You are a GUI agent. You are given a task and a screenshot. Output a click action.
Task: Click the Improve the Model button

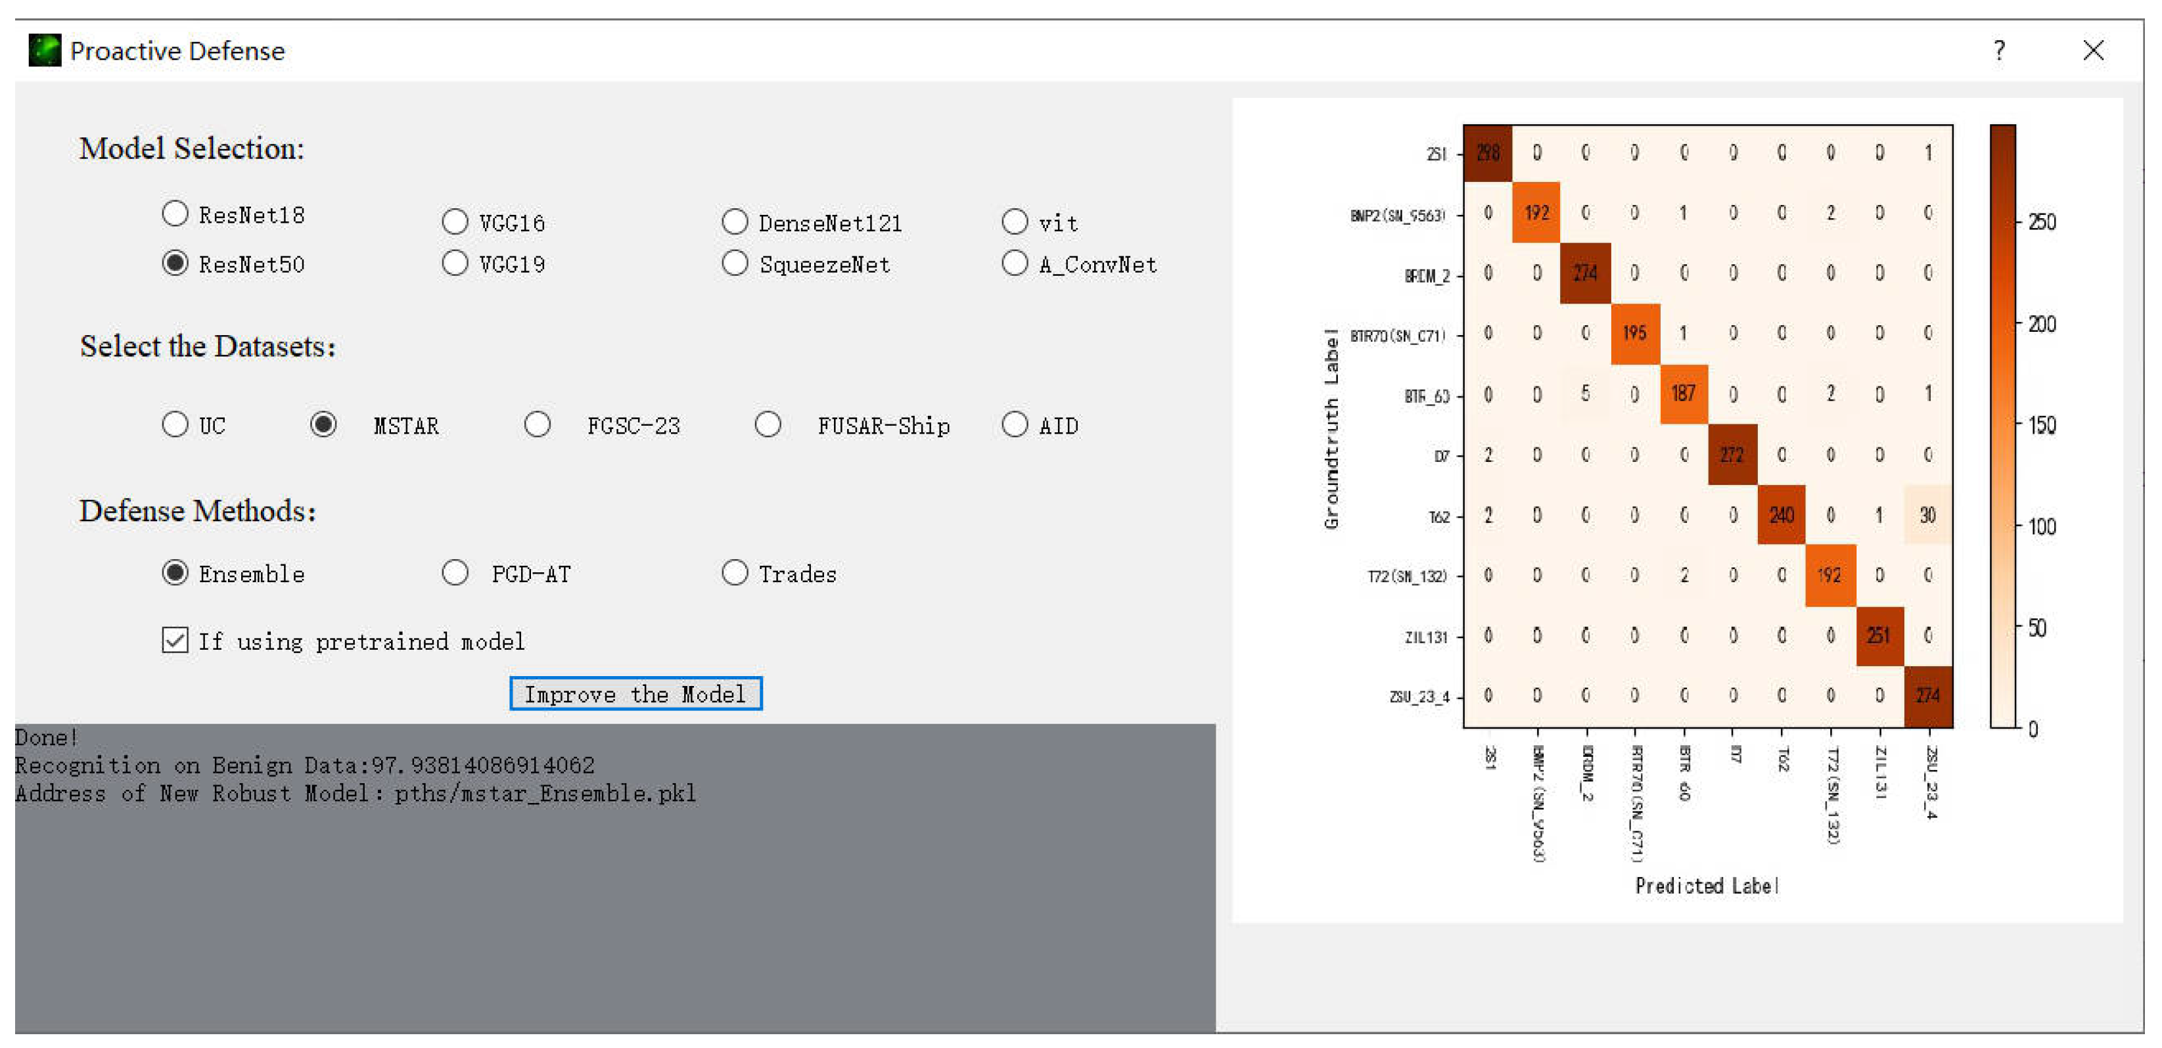tap(635, 694)
